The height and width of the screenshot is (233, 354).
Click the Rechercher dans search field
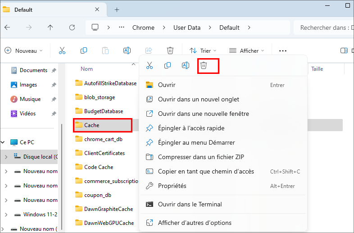click(324, 27)
